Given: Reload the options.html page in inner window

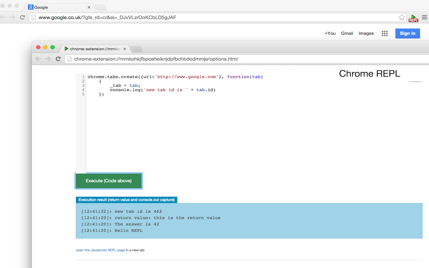Looking at the screenshot, I should [58, 59].
